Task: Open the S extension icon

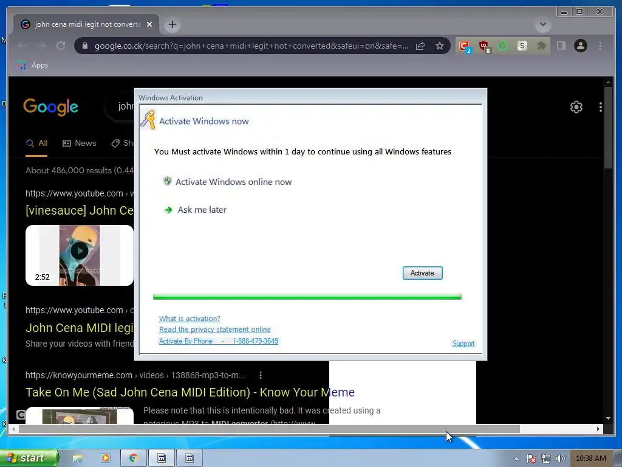Action: tap(522, 46)
